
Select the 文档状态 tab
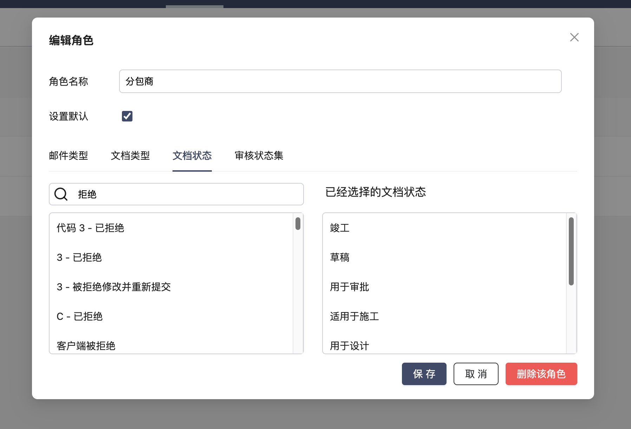tap(192, 156)
